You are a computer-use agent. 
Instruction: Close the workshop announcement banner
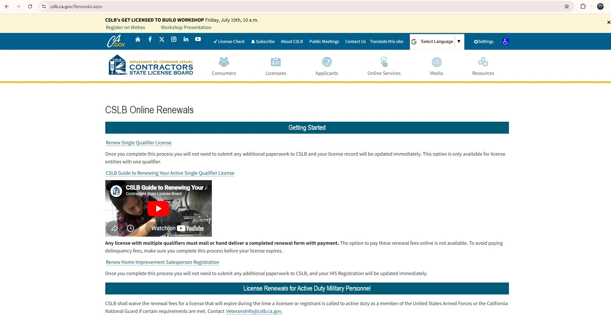click(x=608, y=22)
